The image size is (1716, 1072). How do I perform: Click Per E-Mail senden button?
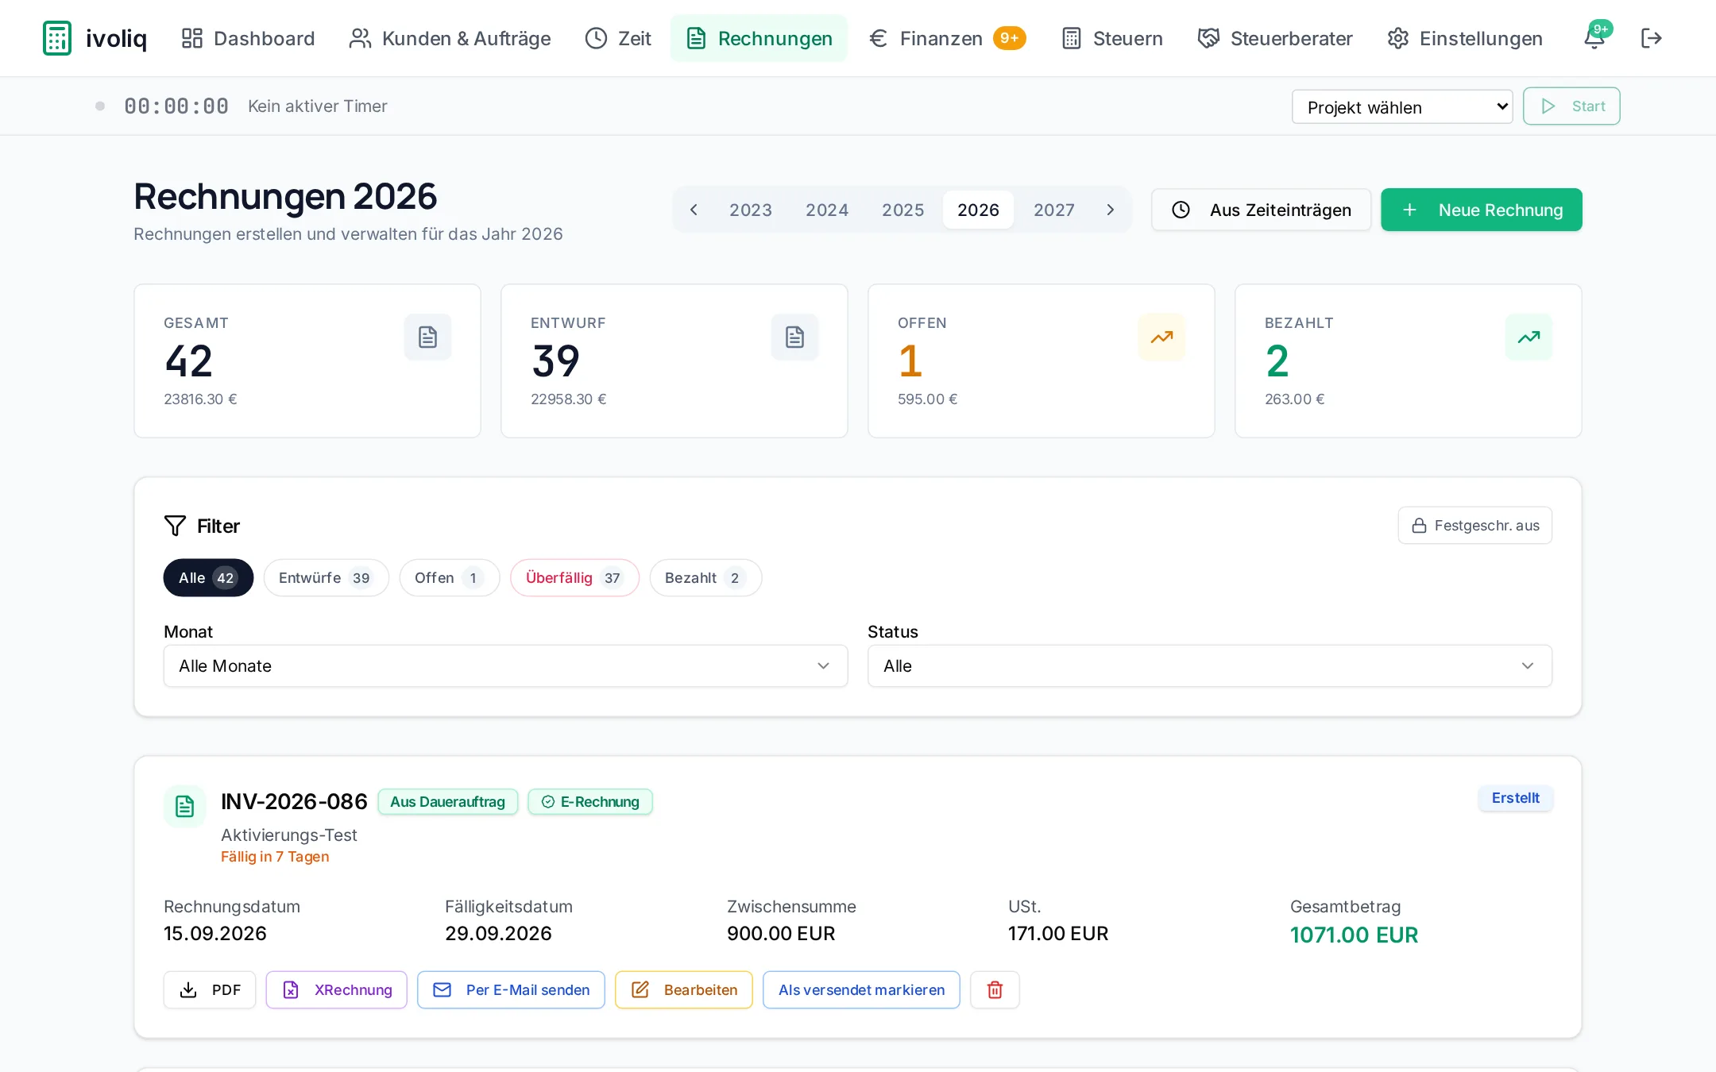click(511, 989)
